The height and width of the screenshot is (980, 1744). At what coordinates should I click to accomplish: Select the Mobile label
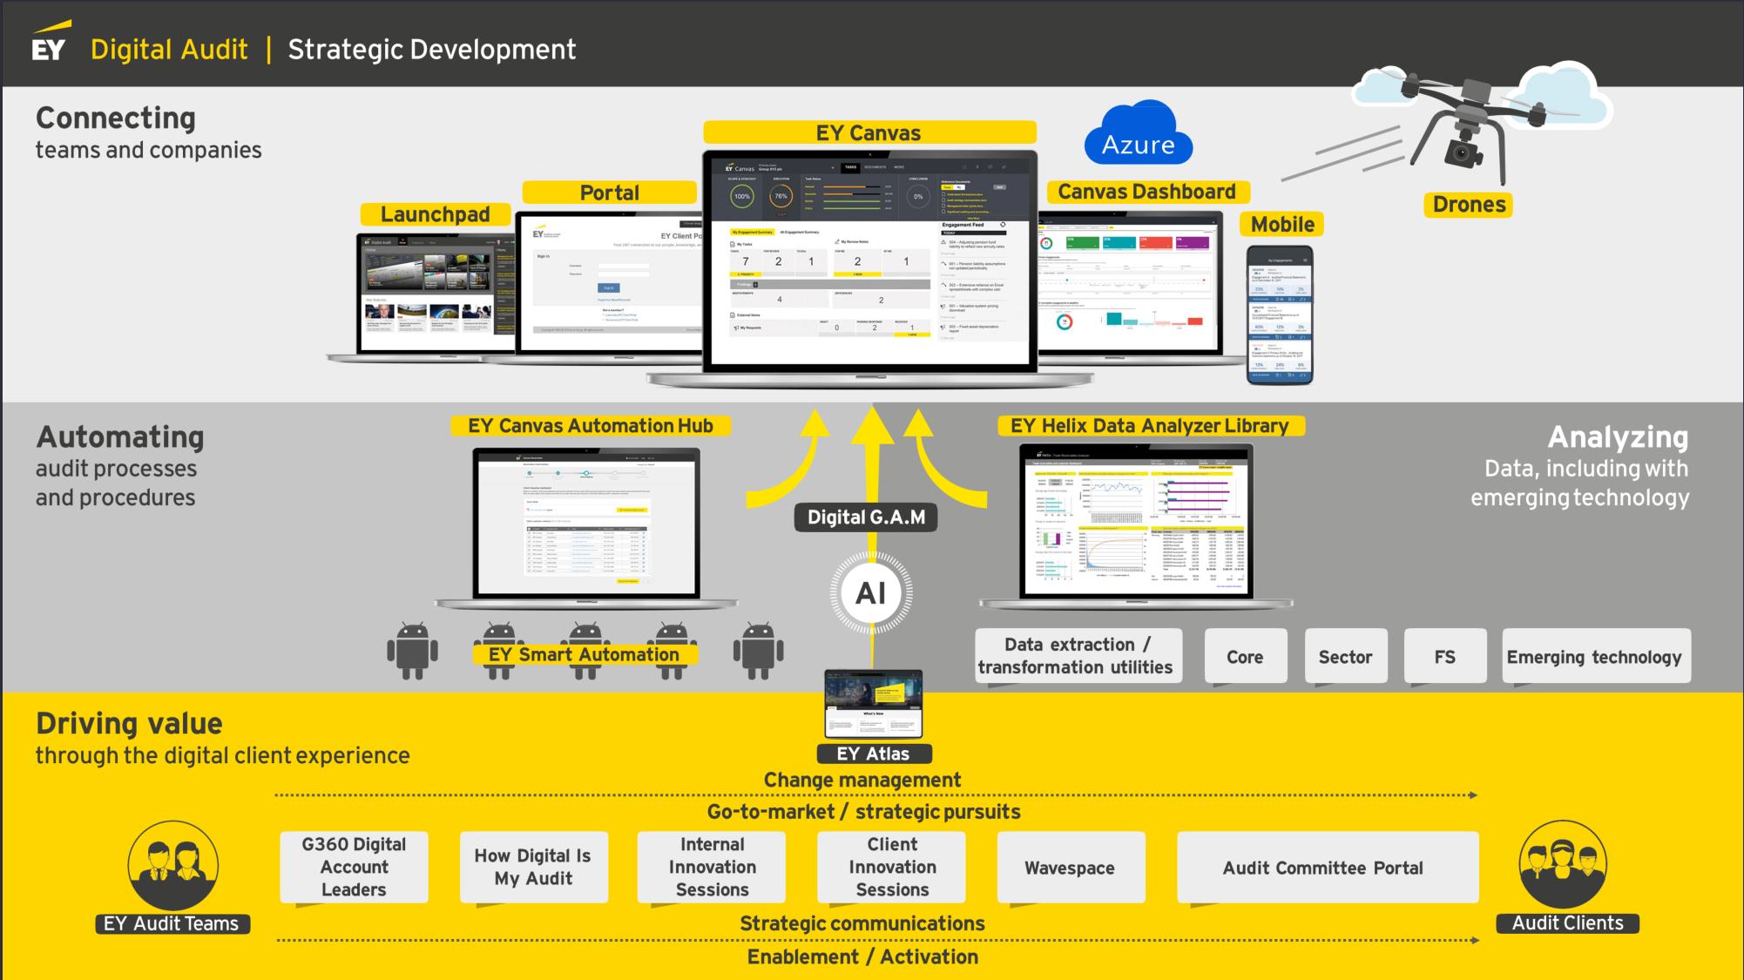coord(1282,225)
